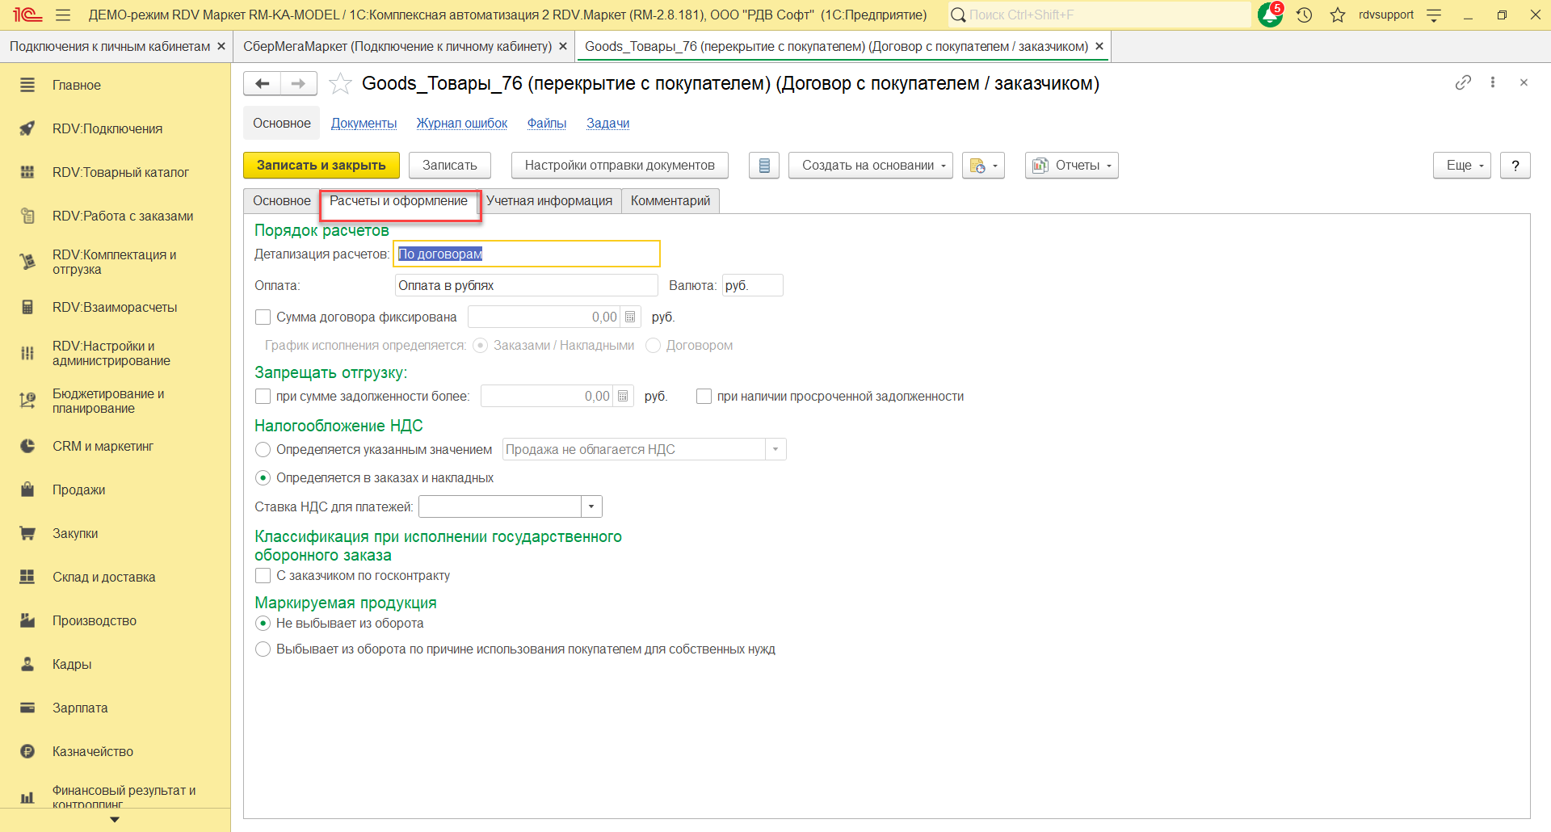Image resolution: width=1551 pixels, height=832 pixels.
Task: Open 'RDV:Взаиморасчеты' in the sidebar
Action: point(115,308)
